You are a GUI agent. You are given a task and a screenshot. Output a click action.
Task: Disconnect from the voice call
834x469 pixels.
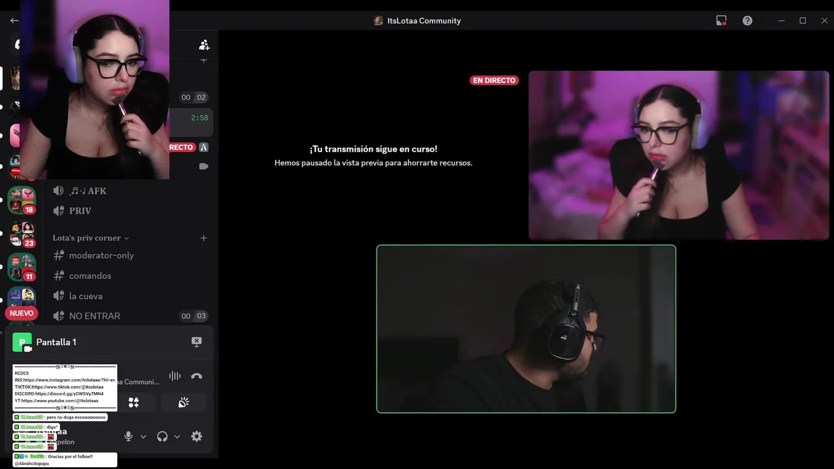(x=196, y=376)
